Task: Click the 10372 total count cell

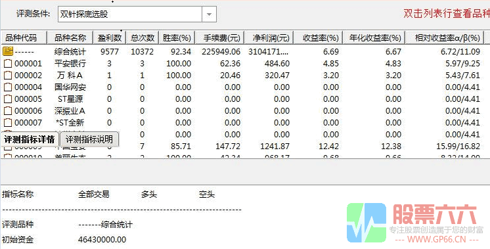Action: 142,52
